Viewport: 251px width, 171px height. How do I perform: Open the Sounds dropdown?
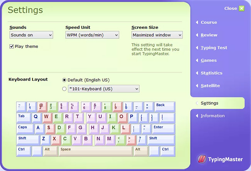31,35
